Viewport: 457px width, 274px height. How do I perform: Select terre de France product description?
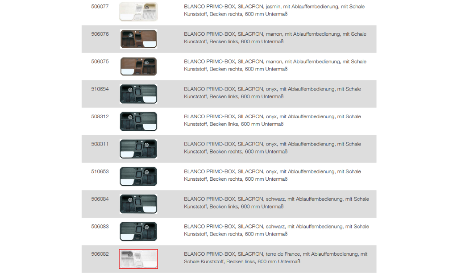click(x=276, y=257)
